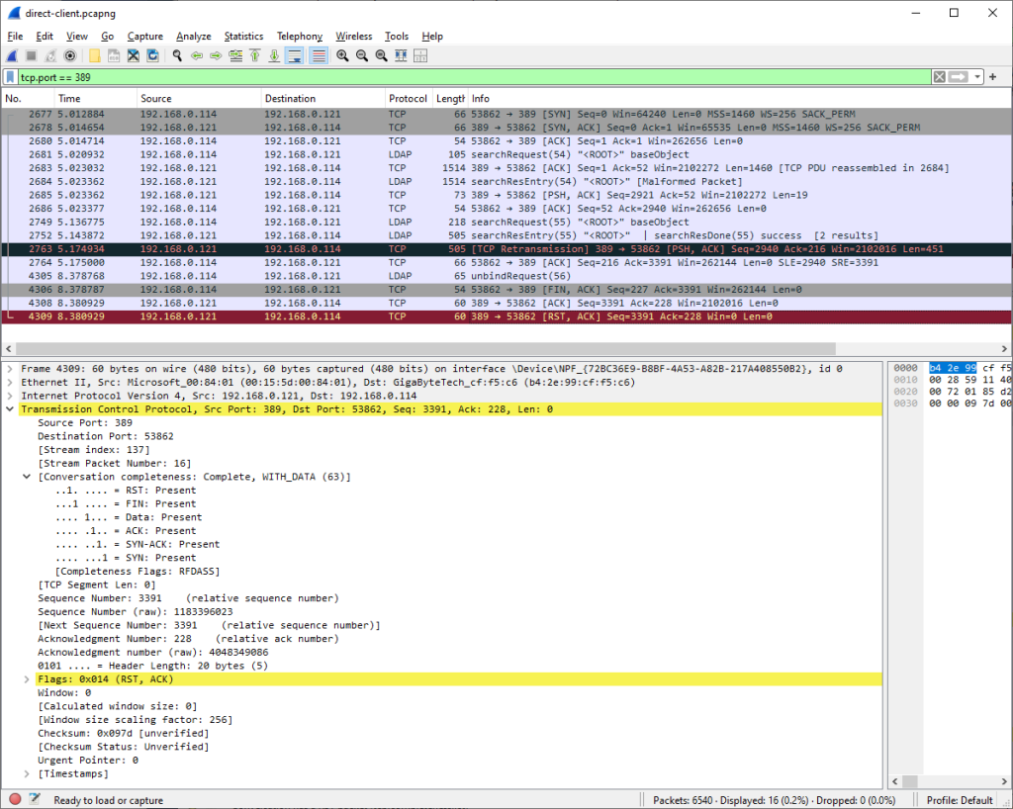
Task: Collapse Transmission Control Protocol details
Action: [x=9, y=408]
